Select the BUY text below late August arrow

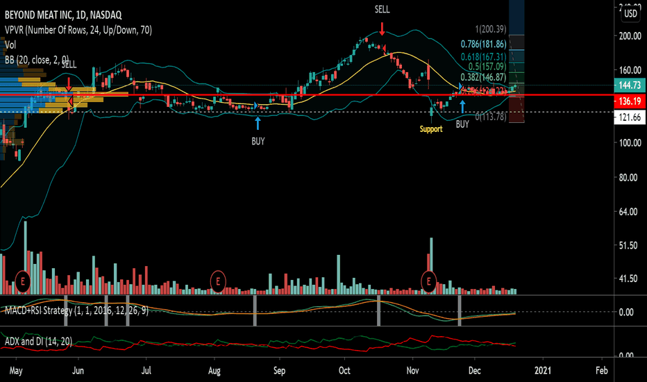pyautogui.click(x=258, y=141)
